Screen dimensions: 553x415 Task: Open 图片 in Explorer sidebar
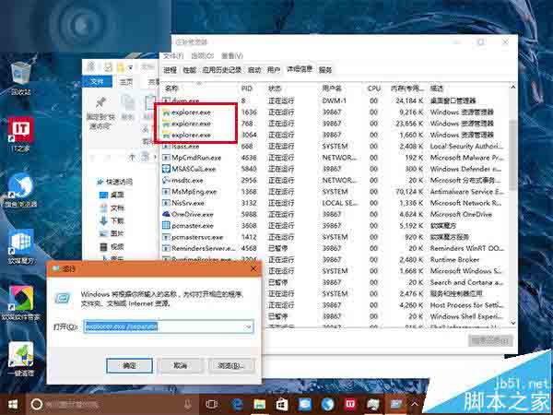tap(112, 233)
